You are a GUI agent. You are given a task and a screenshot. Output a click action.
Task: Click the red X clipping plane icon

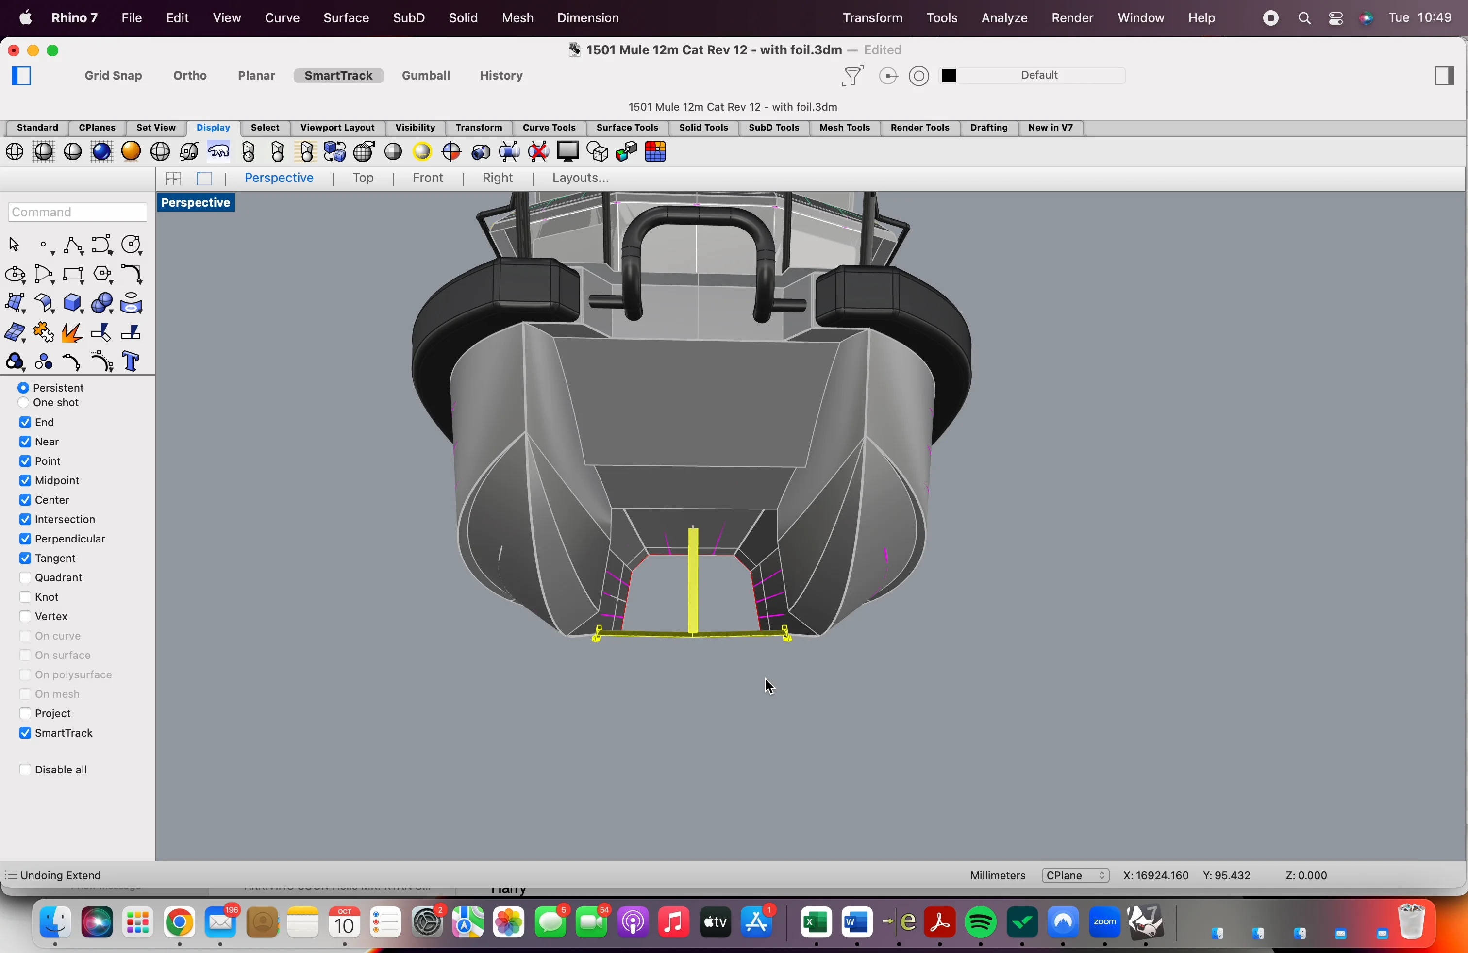(539, 152)
